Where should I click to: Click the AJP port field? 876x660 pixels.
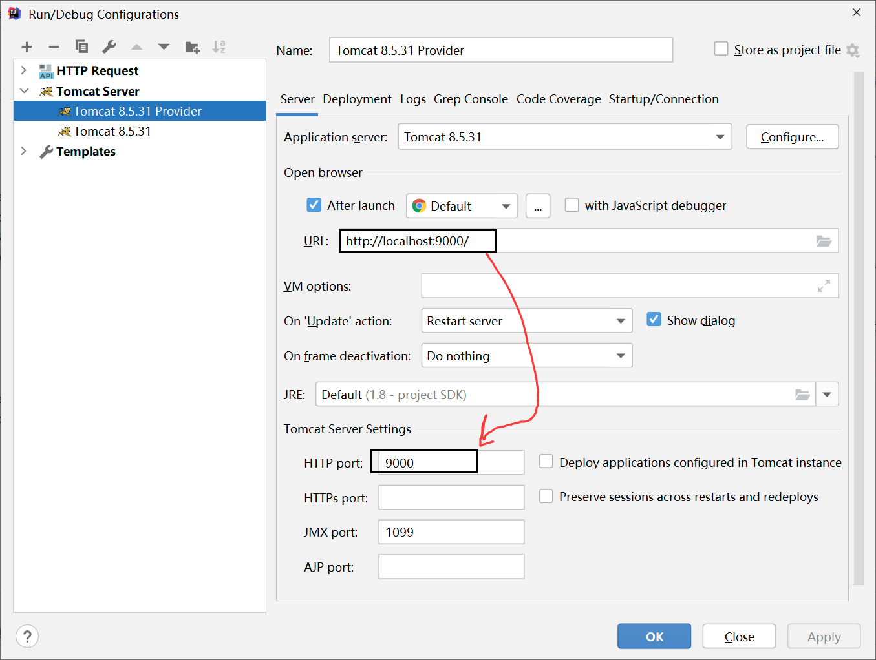451,567
